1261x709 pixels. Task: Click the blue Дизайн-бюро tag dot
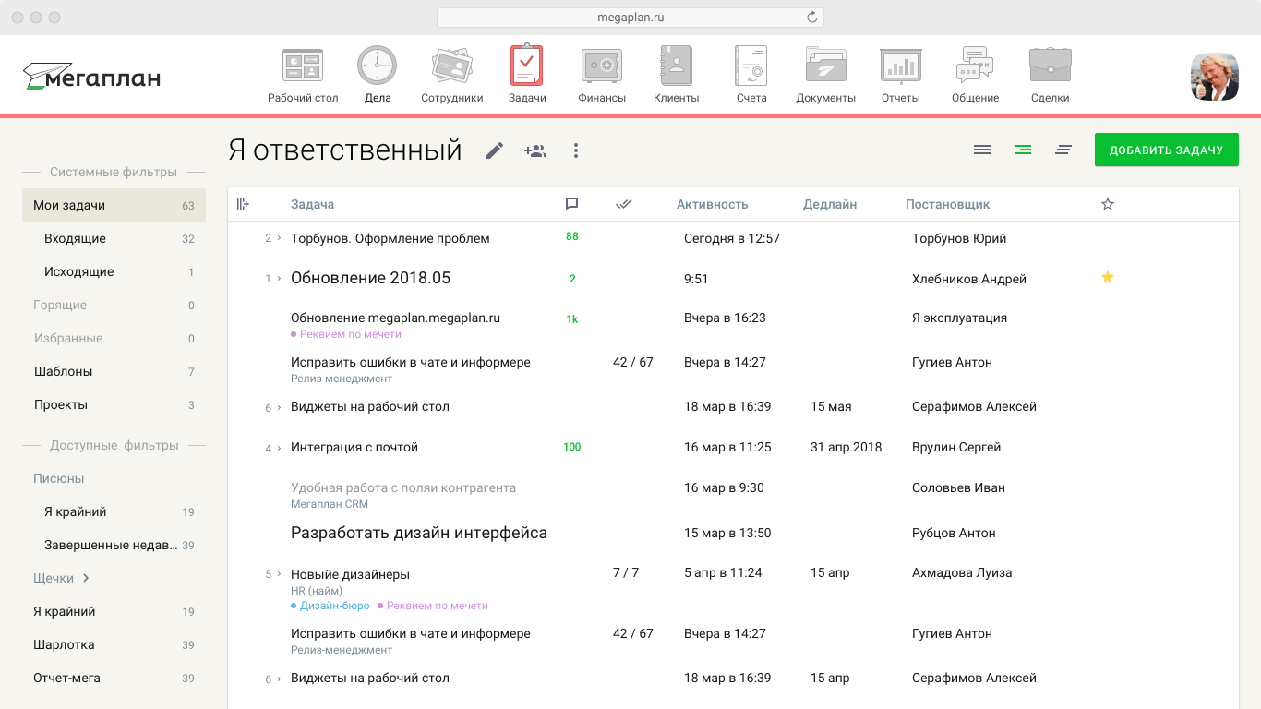tap(293, 605)
